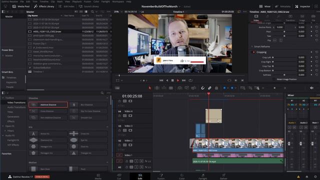
Task: Select Video Transitions in Toolbox
Action: (x=16, y=102)
